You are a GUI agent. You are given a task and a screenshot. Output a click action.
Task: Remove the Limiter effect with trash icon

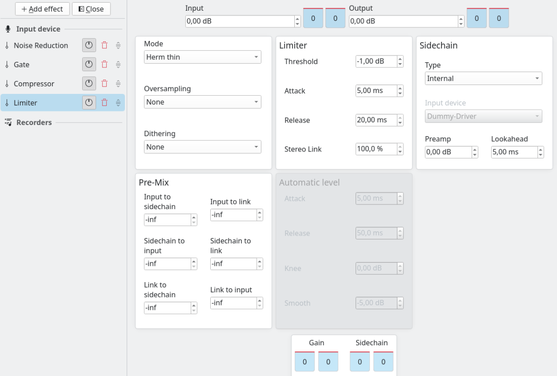pos(104,103)
